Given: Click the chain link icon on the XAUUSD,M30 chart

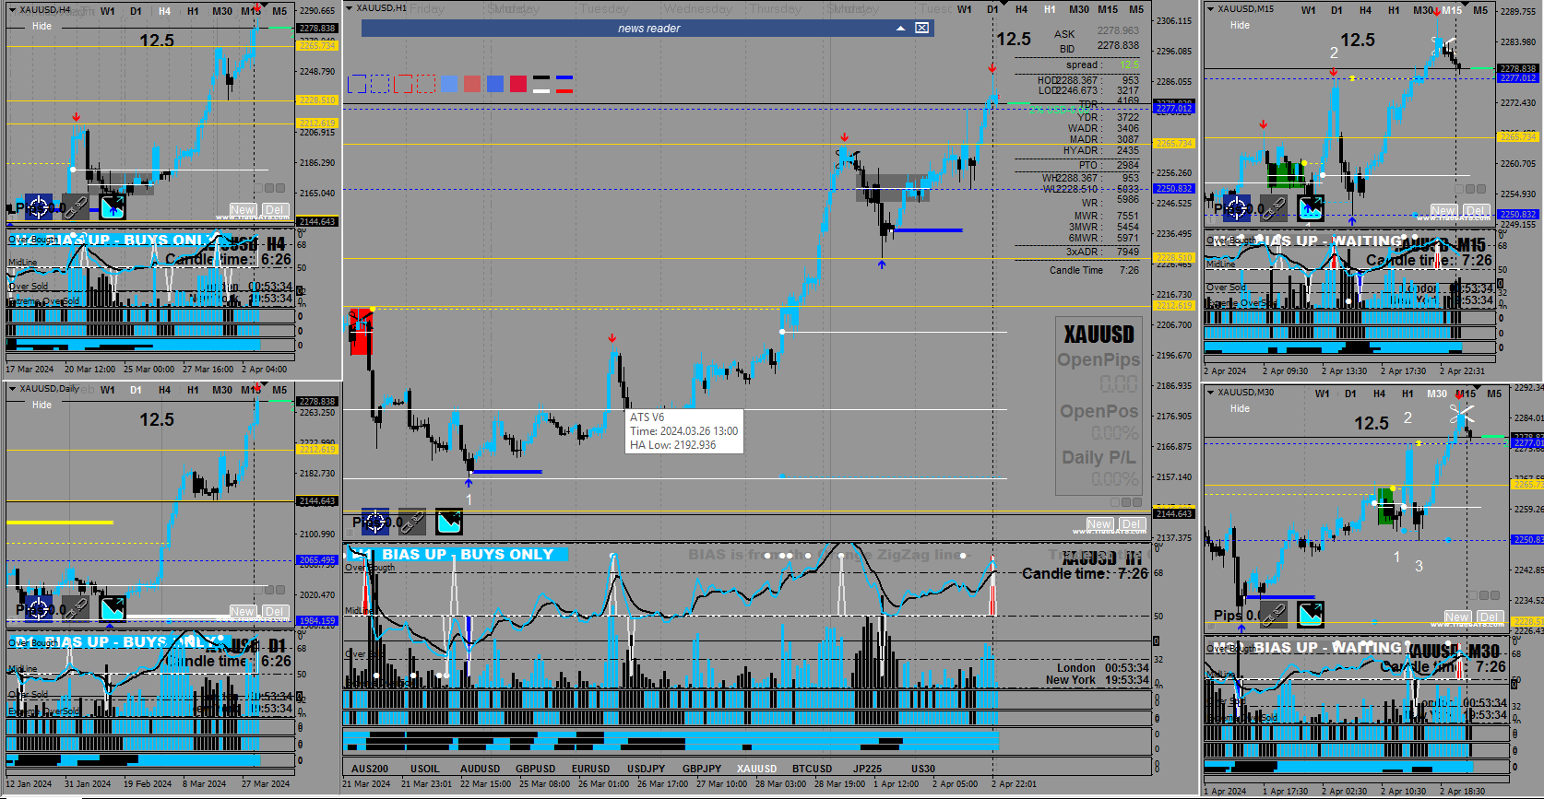Looking at the screenshot, I should 1273,614.
